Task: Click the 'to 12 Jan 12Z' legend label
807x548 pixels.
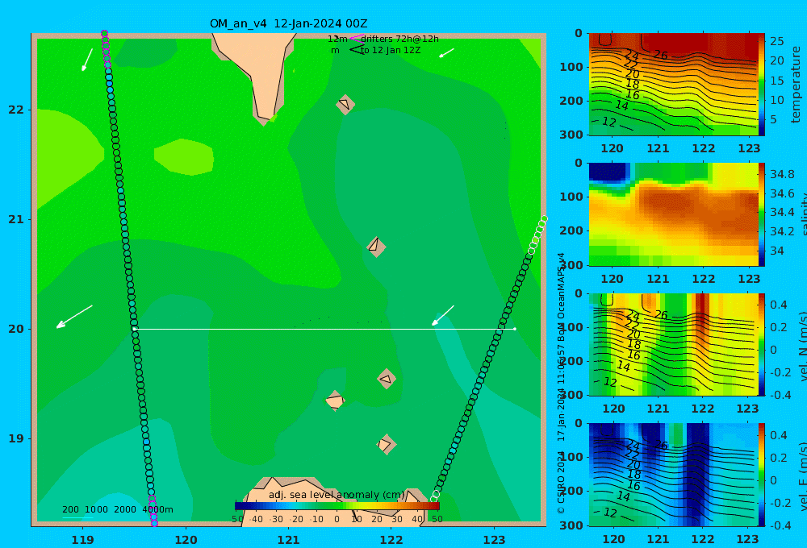Action: [x=390, y=50]
